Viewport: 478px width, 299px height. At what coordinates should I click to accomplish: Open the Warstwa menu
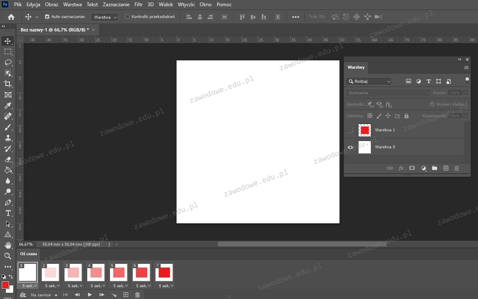(x=72, y=5)
